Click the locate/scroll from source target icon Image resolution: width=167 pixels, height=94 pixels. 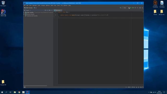[x=45, y=10]
